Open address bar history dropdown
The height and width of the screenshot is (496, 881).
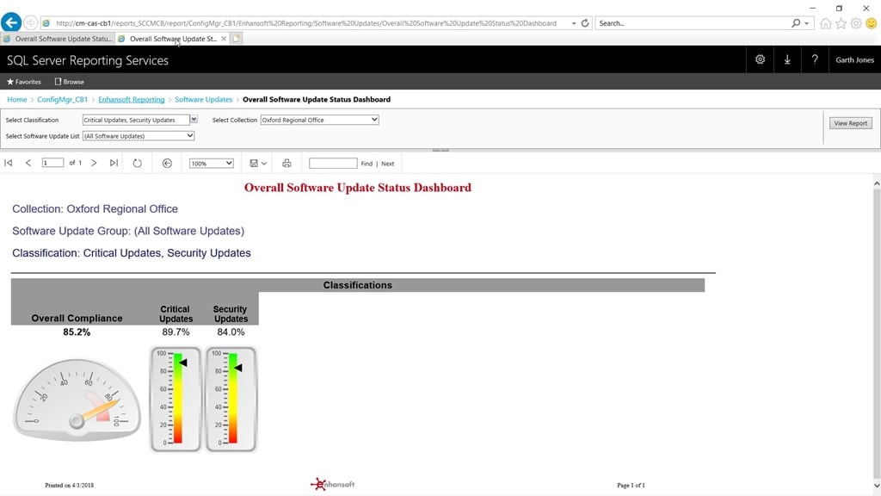(x=574, y=23)
